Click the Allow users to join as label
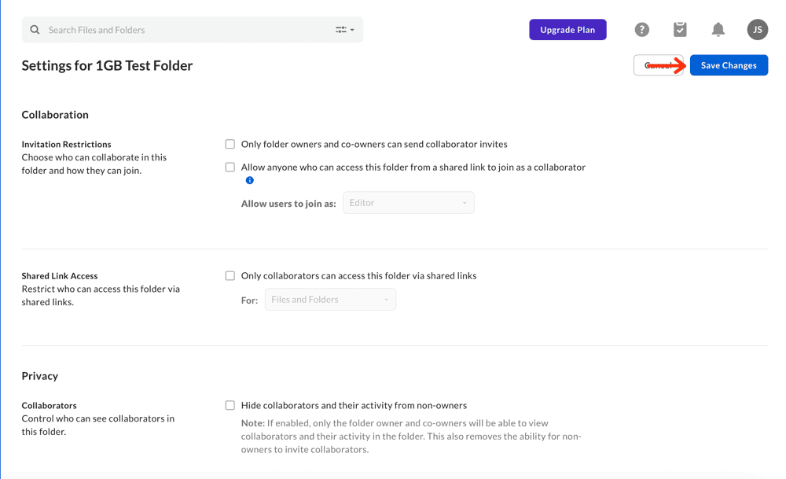 pyautogui.click(x=288, y=203)
